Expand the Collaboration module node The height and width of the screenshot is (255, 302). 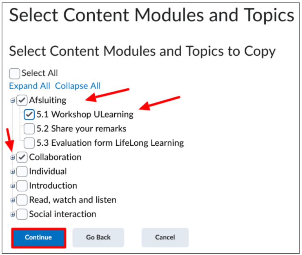pos(13,158)
